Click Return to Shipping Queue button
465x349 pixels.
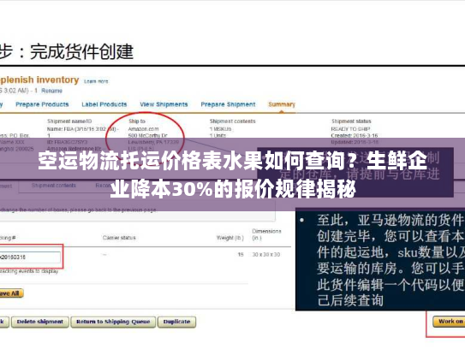point(113,322)
